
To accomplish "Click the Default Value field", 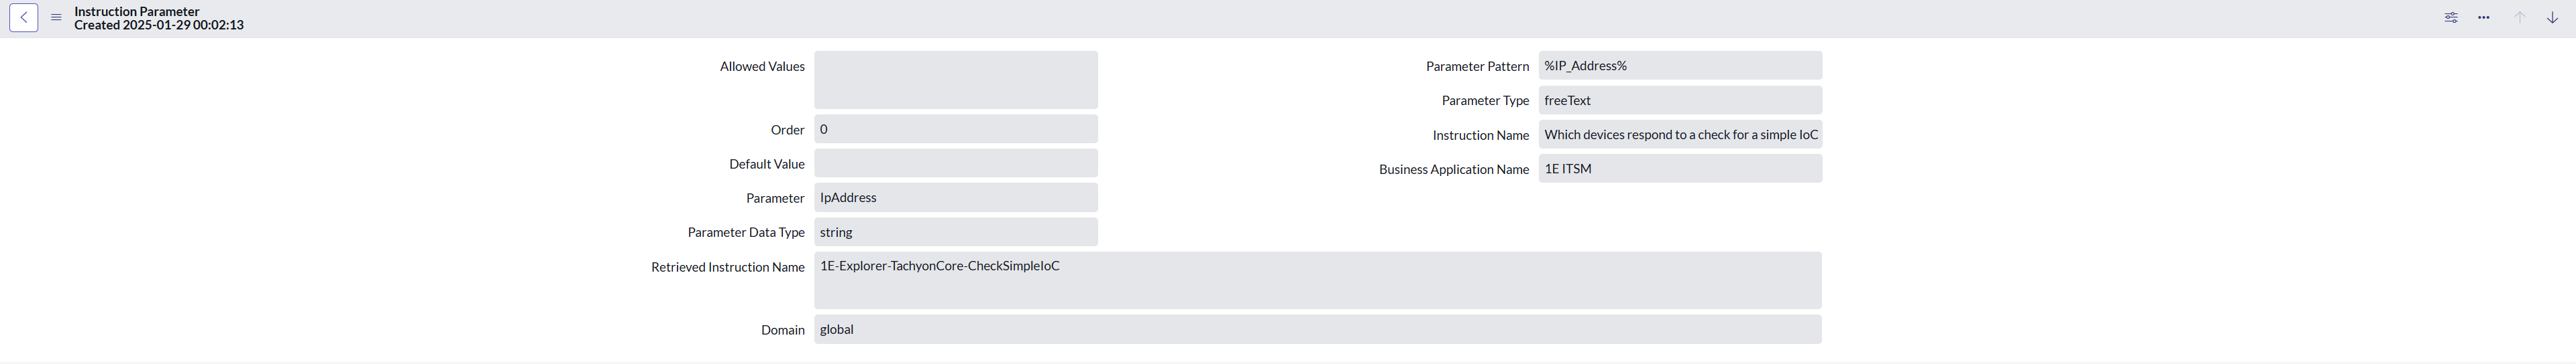I will coord(955,163).
